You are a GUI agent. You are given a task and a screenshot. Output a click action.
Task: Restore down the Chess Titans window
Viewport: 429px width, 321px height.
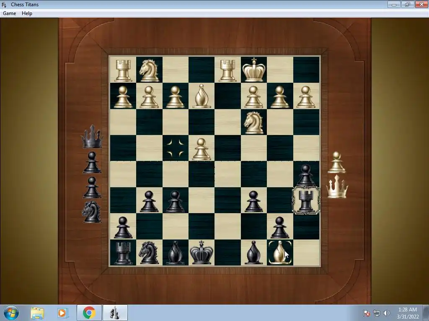click(x=408, y=4)
